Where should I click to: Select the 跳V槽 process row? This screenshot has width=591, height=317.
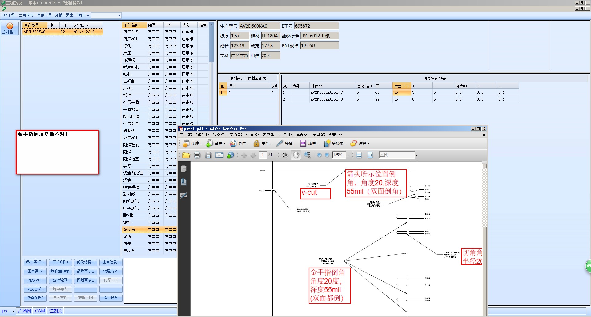point(150,216)
